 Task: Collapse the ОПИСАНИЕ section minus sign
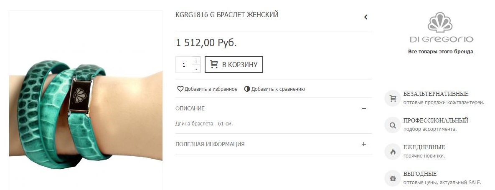click(x=363, y=108)
